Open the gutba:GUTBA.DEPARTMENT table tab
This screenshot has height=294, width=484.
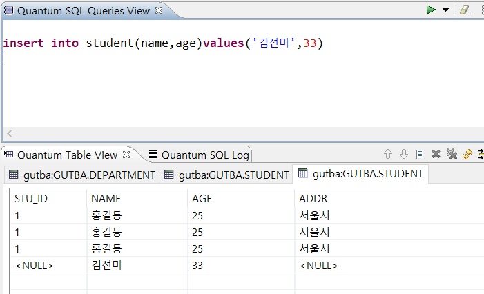(x=81, y=175)
